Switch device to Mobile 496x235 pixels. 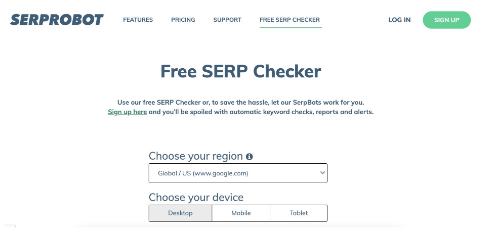pos(241,213)
